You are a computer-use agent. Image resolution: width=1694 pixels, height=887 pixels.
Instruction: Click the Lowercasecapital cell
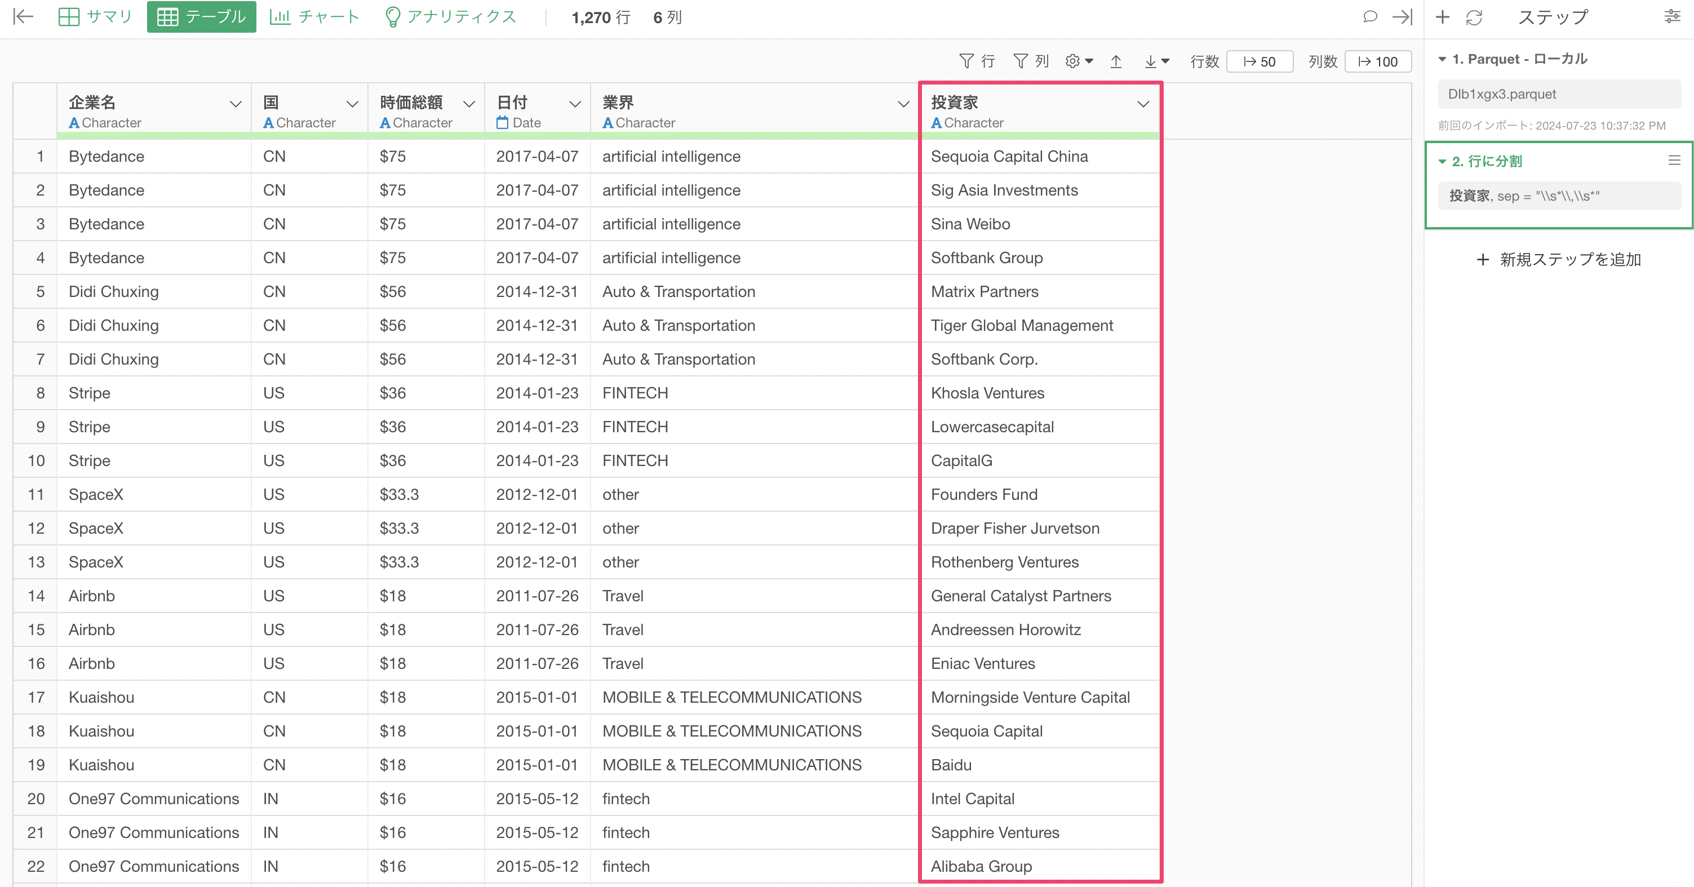pos(1040,427)
